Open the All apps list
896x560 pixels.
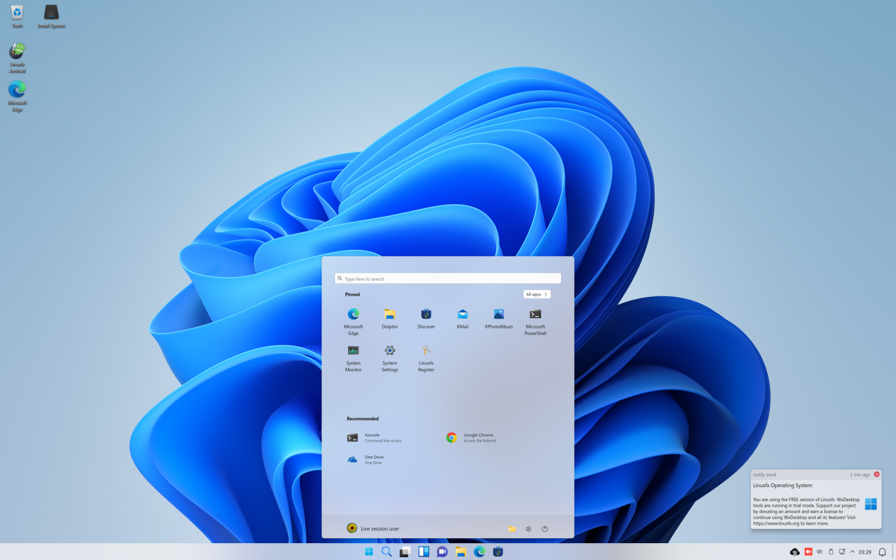point(536,294)
